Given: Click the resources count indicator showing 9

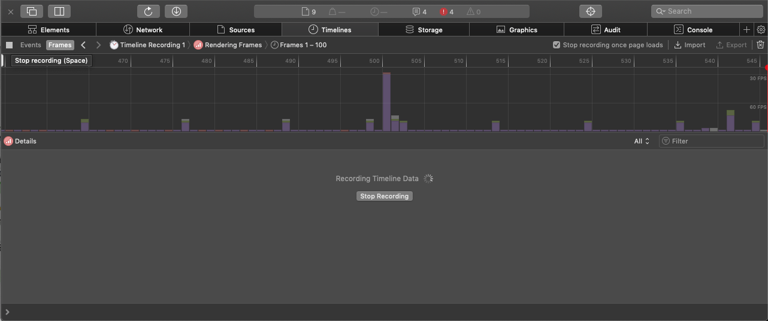Looking at the screenshot, I should (309, 11).
